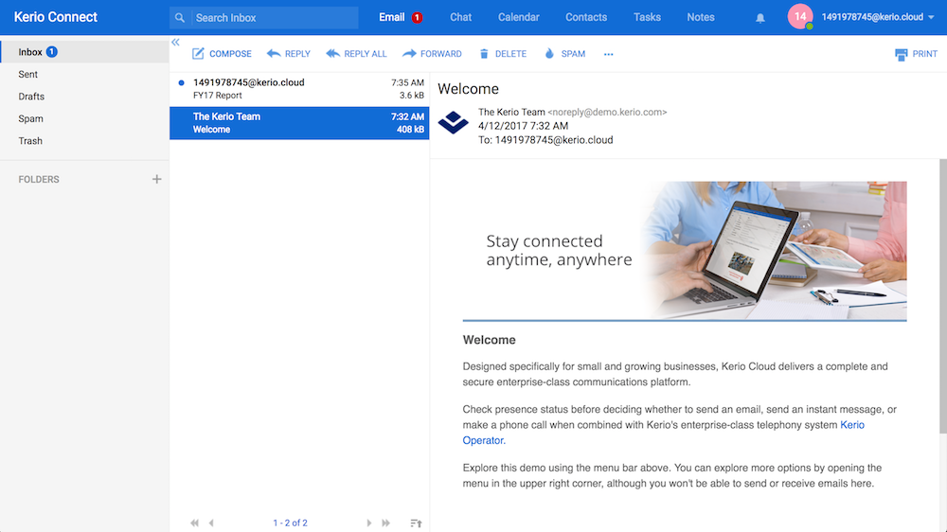Select The Kerio Team Welcome message
The image size is (947, 532).
(299, 123)
